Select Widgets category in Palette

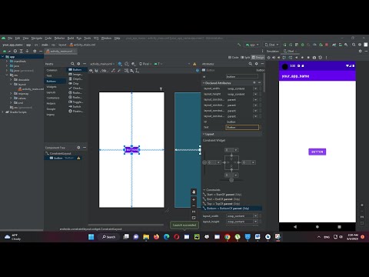pyautogui.click(x=52, y=87)
